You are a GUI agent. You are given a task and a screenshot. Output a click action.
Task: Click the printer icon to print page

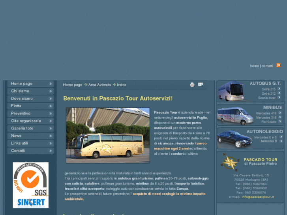(x=192, y=84)
